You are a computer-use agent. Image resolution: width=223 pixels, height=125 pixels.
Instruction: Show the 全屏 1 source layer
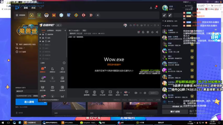pyautogui.click(x=40, y=48)
